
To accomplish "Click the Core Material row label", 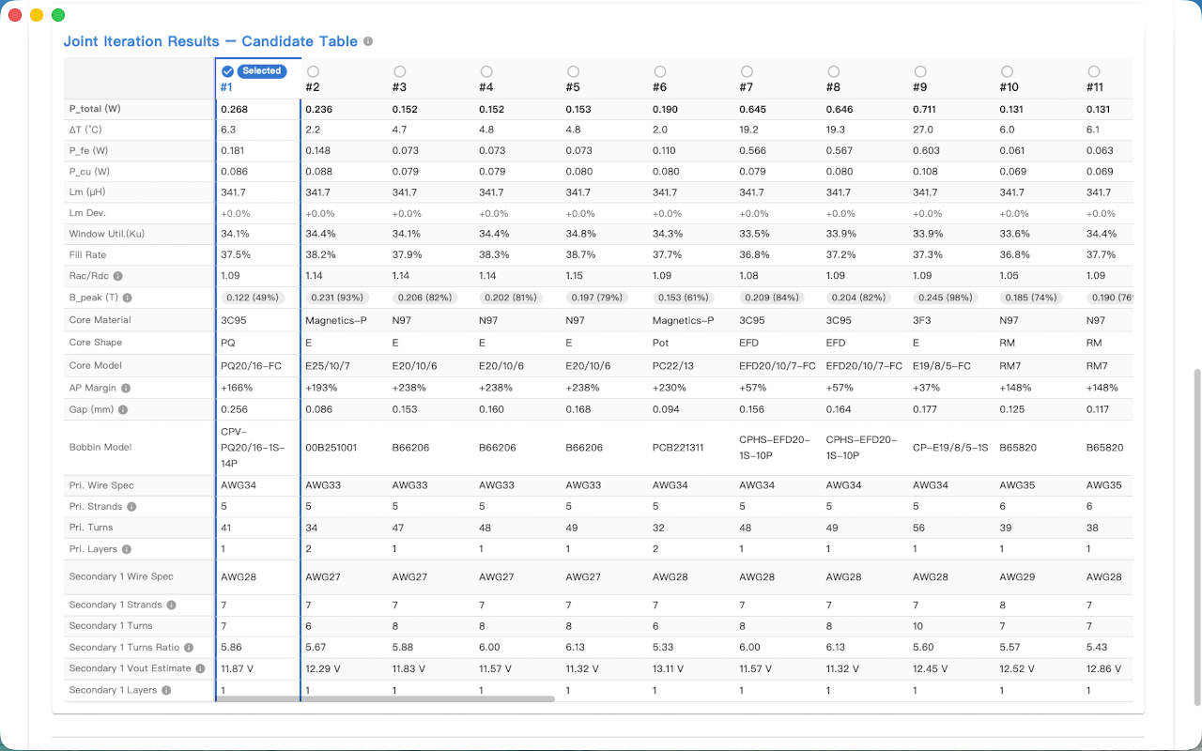I will 99,320.
